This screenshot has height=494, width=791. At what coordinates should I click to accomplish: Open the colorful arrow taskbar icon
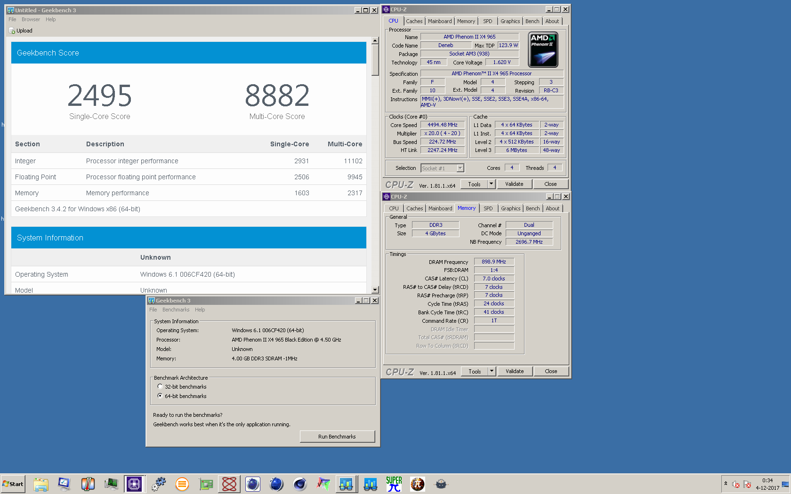pos(323,484)
